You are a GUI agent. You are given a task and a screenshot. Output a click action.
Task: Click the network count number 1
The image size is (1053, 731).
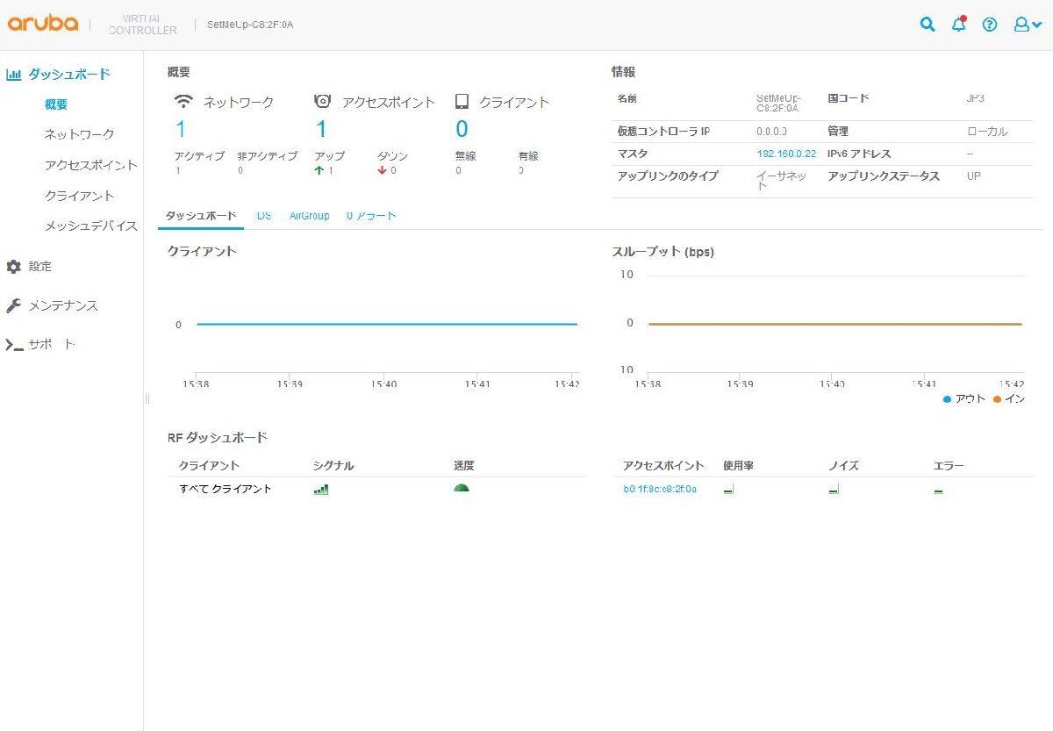[181, 129]
